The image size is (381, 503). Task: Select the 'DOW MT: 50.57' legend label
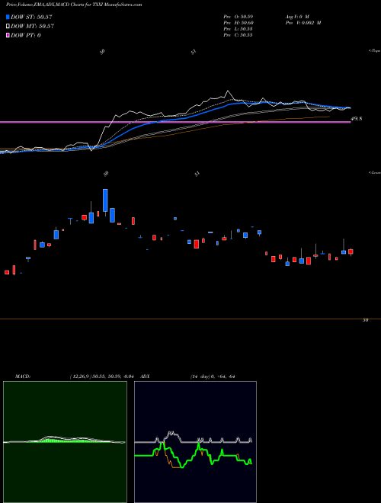click(32, 26)
